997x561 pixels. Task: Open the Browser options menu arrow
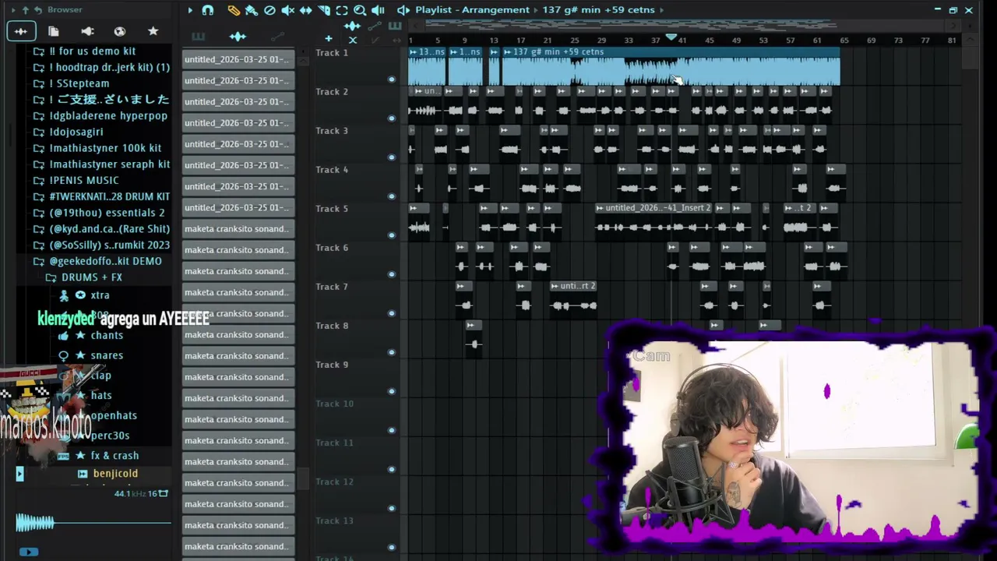(x=13, y=10)
